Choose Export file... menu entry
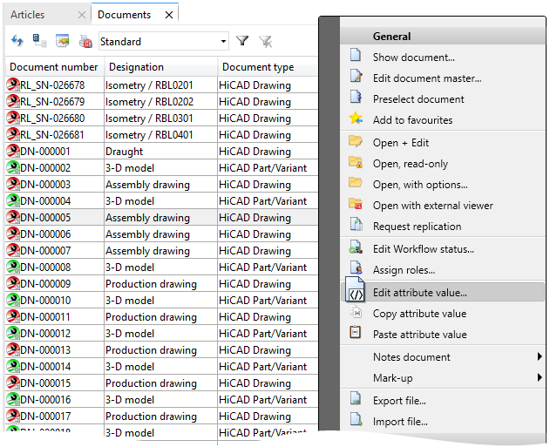Viewport: 550px width, 447px height. point(399,400)
